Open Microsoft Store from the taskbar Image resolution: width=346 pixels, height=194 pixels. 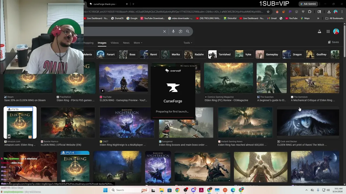tap(169, 190)
